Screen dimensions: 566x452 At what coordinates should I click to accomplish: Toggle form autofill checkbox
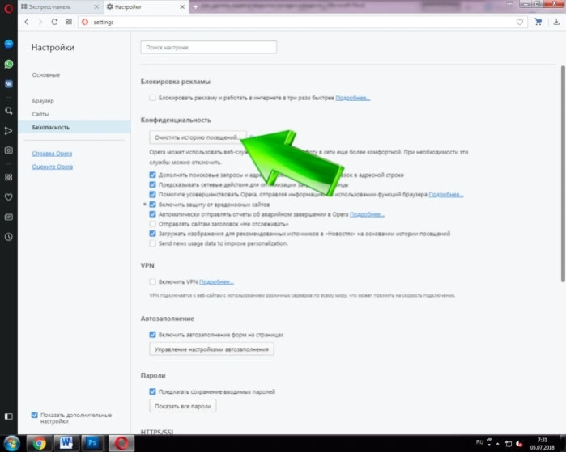153,335
